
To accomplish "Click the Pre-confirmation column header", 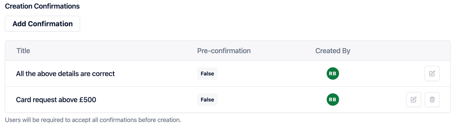I will (x=224, y=51).
